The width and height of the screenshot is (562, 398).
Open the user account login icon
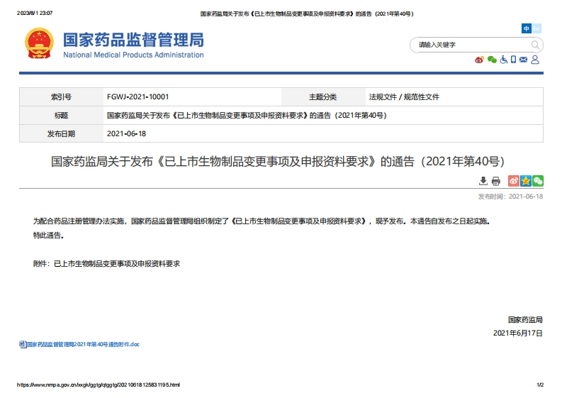pos(535,60)
